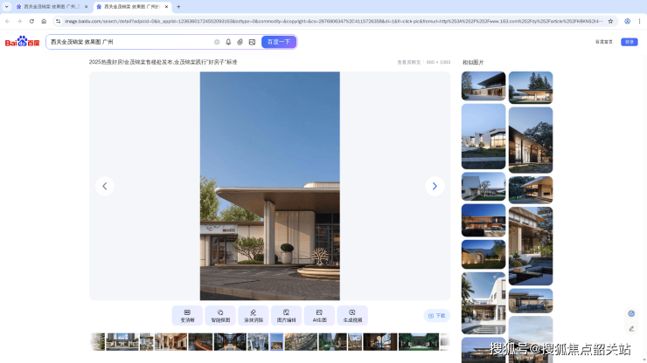Viewport: 647px width, 363px height.
Task: Open first similar image in top row
Action: click(484, 86)
